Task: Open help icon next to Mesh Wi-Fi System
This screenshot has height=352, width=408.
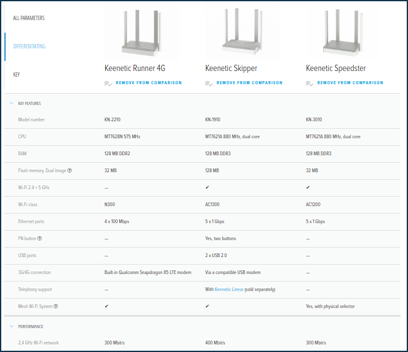Action: coord(56,306)
